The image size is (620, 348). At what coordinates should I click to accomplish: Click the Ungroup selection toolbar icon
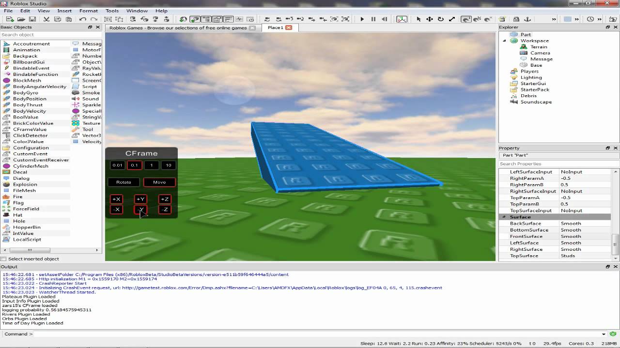point(119,19)
